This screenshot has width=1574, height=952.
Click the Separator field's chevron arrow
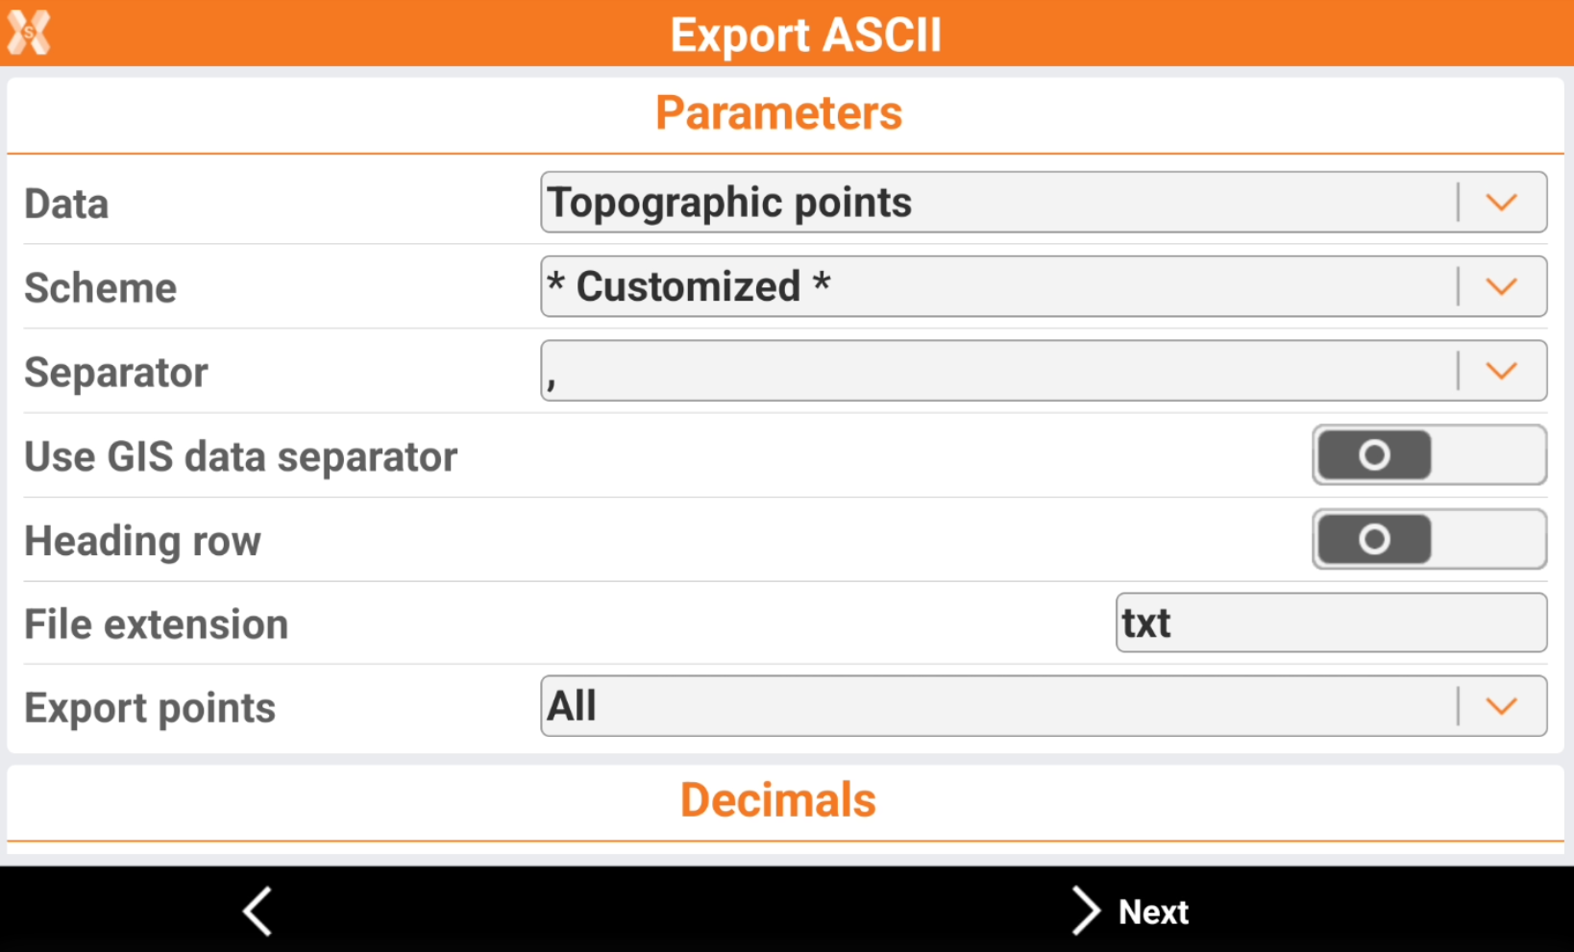(1501, 371)
